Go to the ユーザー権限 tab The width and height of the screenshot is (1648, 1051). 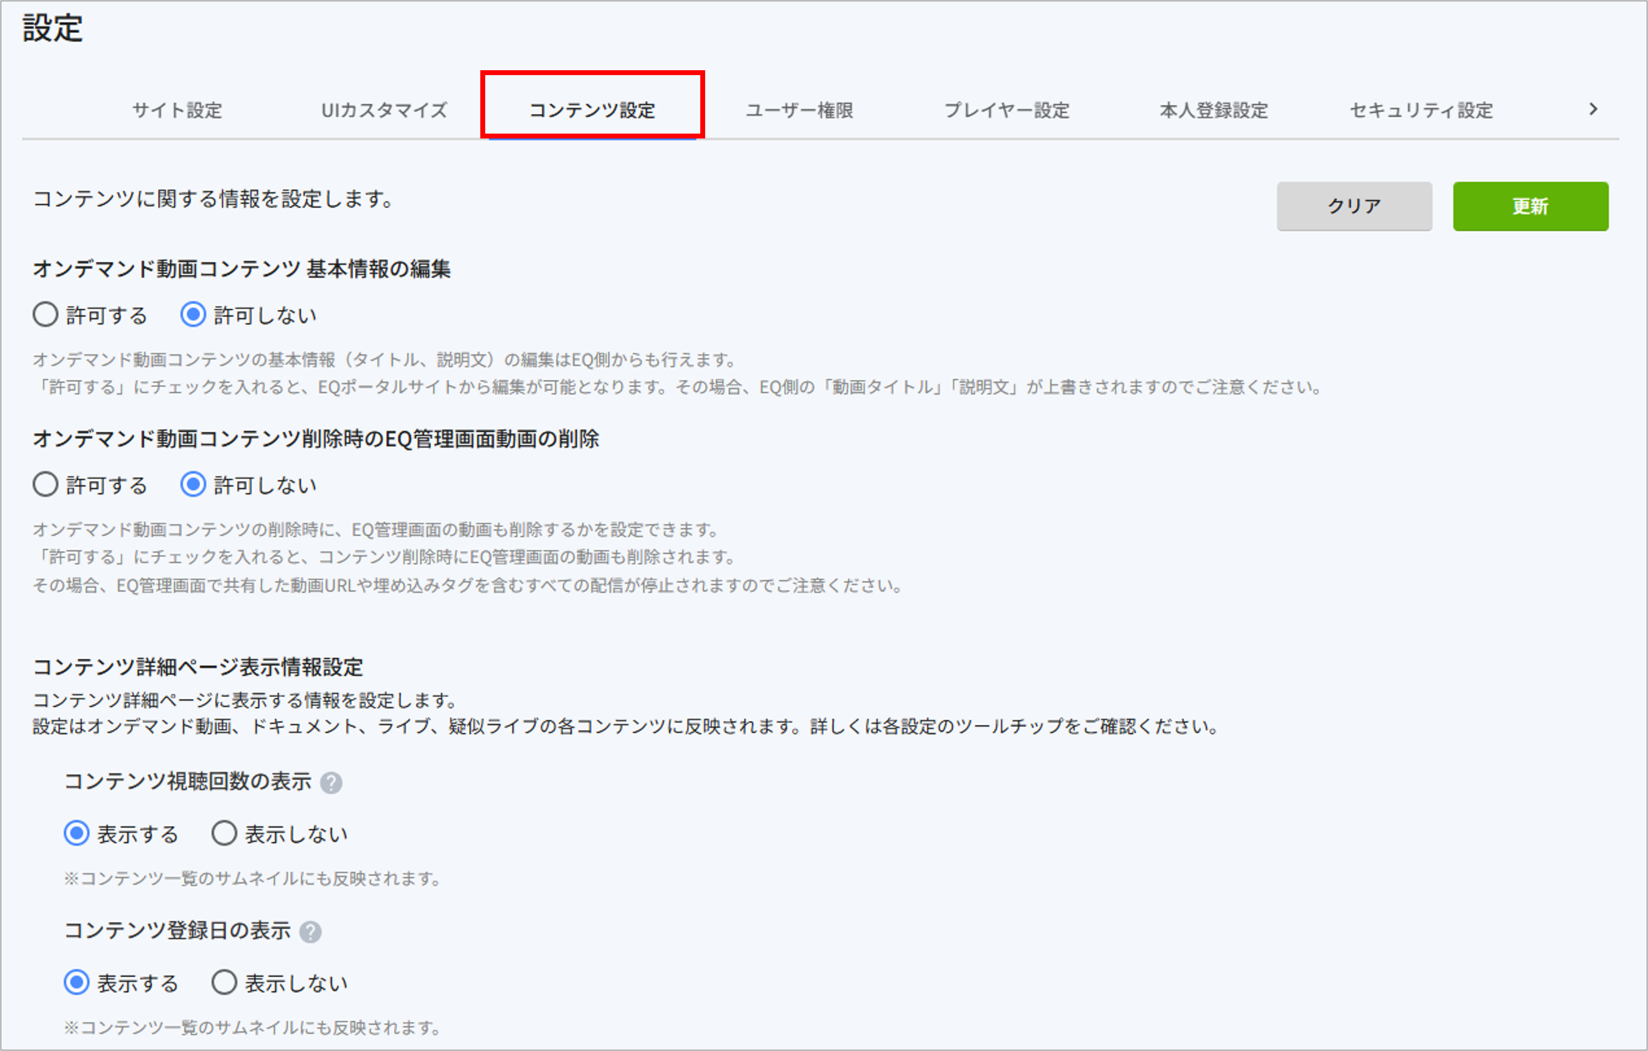pos(799,110)
